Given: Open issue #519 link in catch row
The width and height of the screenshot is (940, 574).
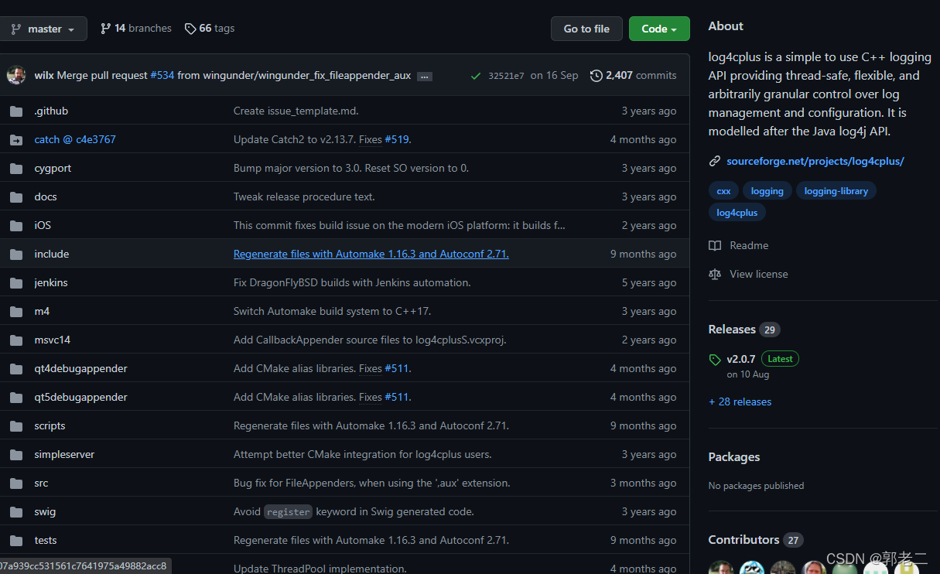Looking at the screenshot, I should click(397, 140).
